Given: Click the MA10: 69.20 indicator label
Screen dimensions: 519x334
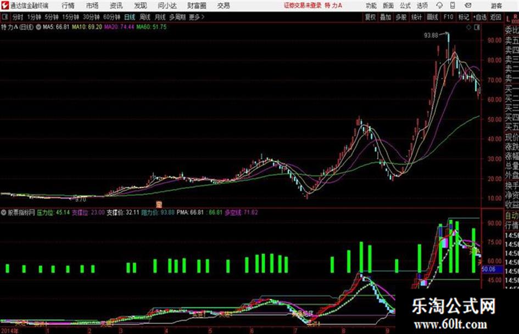Looking at the screenshot, I should pos(87,27).
